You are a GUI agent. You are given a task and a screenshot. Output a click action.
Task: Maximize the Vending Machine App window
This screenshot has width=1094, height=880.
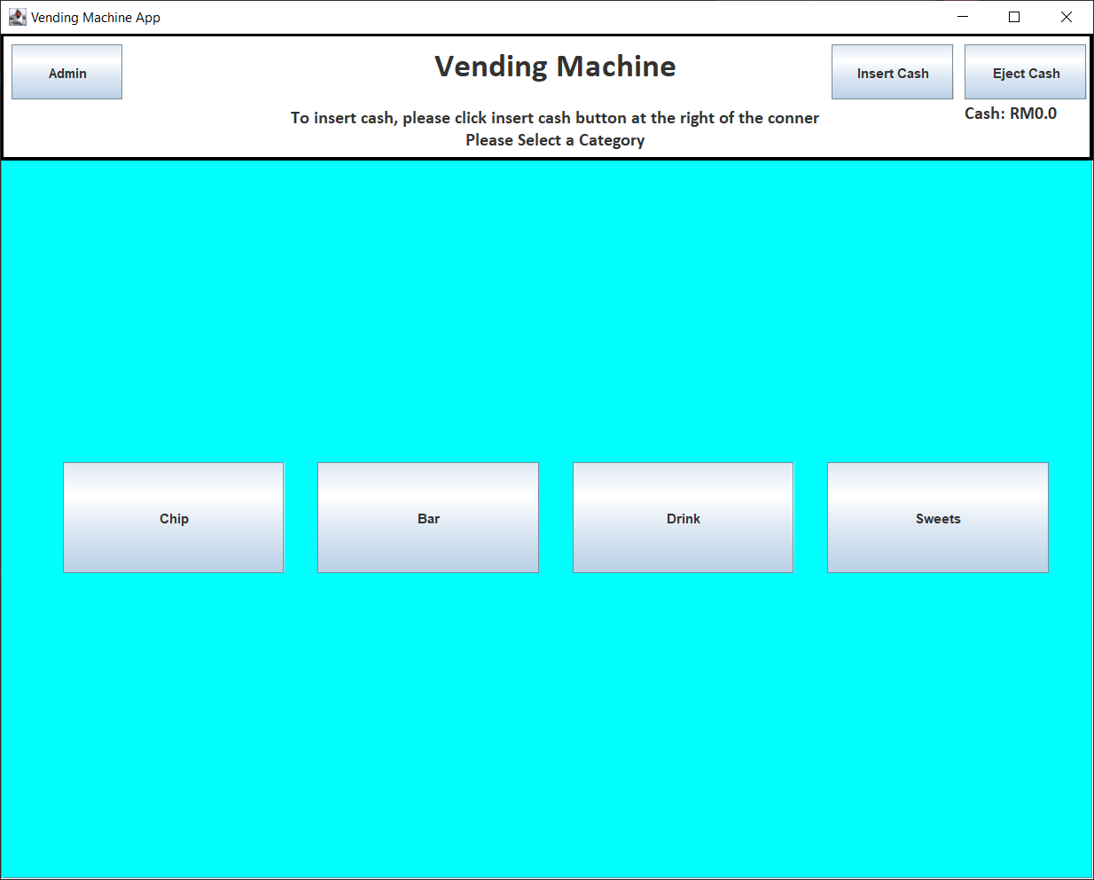[1014, 17]
